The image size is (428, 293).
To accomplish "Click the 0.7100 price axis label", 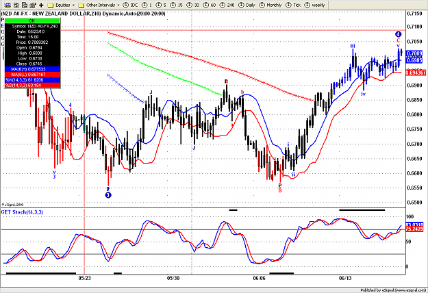I will point(414,27).
